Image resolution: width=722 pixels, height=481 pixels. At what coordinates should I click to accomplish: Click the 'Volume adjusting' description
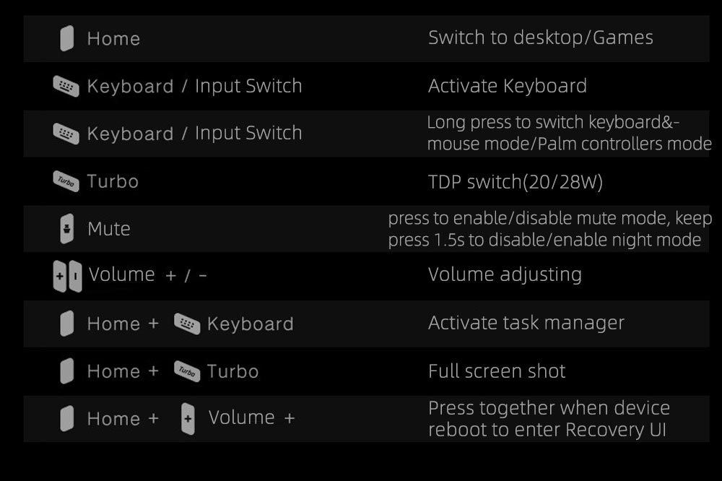[x=505, y=274]
